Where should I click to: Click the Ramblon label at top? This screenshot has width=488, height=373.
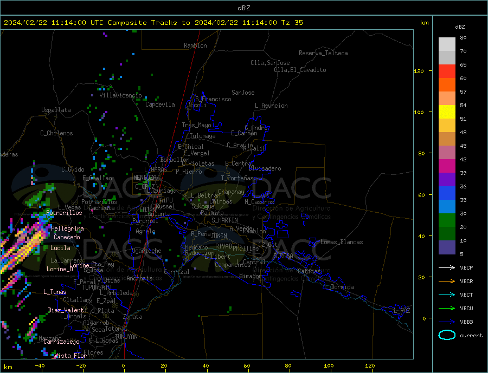[x=195, y=45]
